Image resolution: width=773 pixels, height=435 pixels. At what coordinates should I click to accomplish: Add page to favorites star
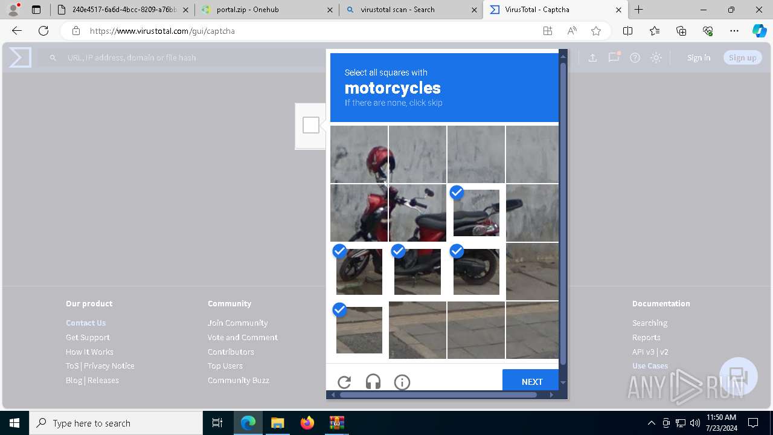click(596, 31)
